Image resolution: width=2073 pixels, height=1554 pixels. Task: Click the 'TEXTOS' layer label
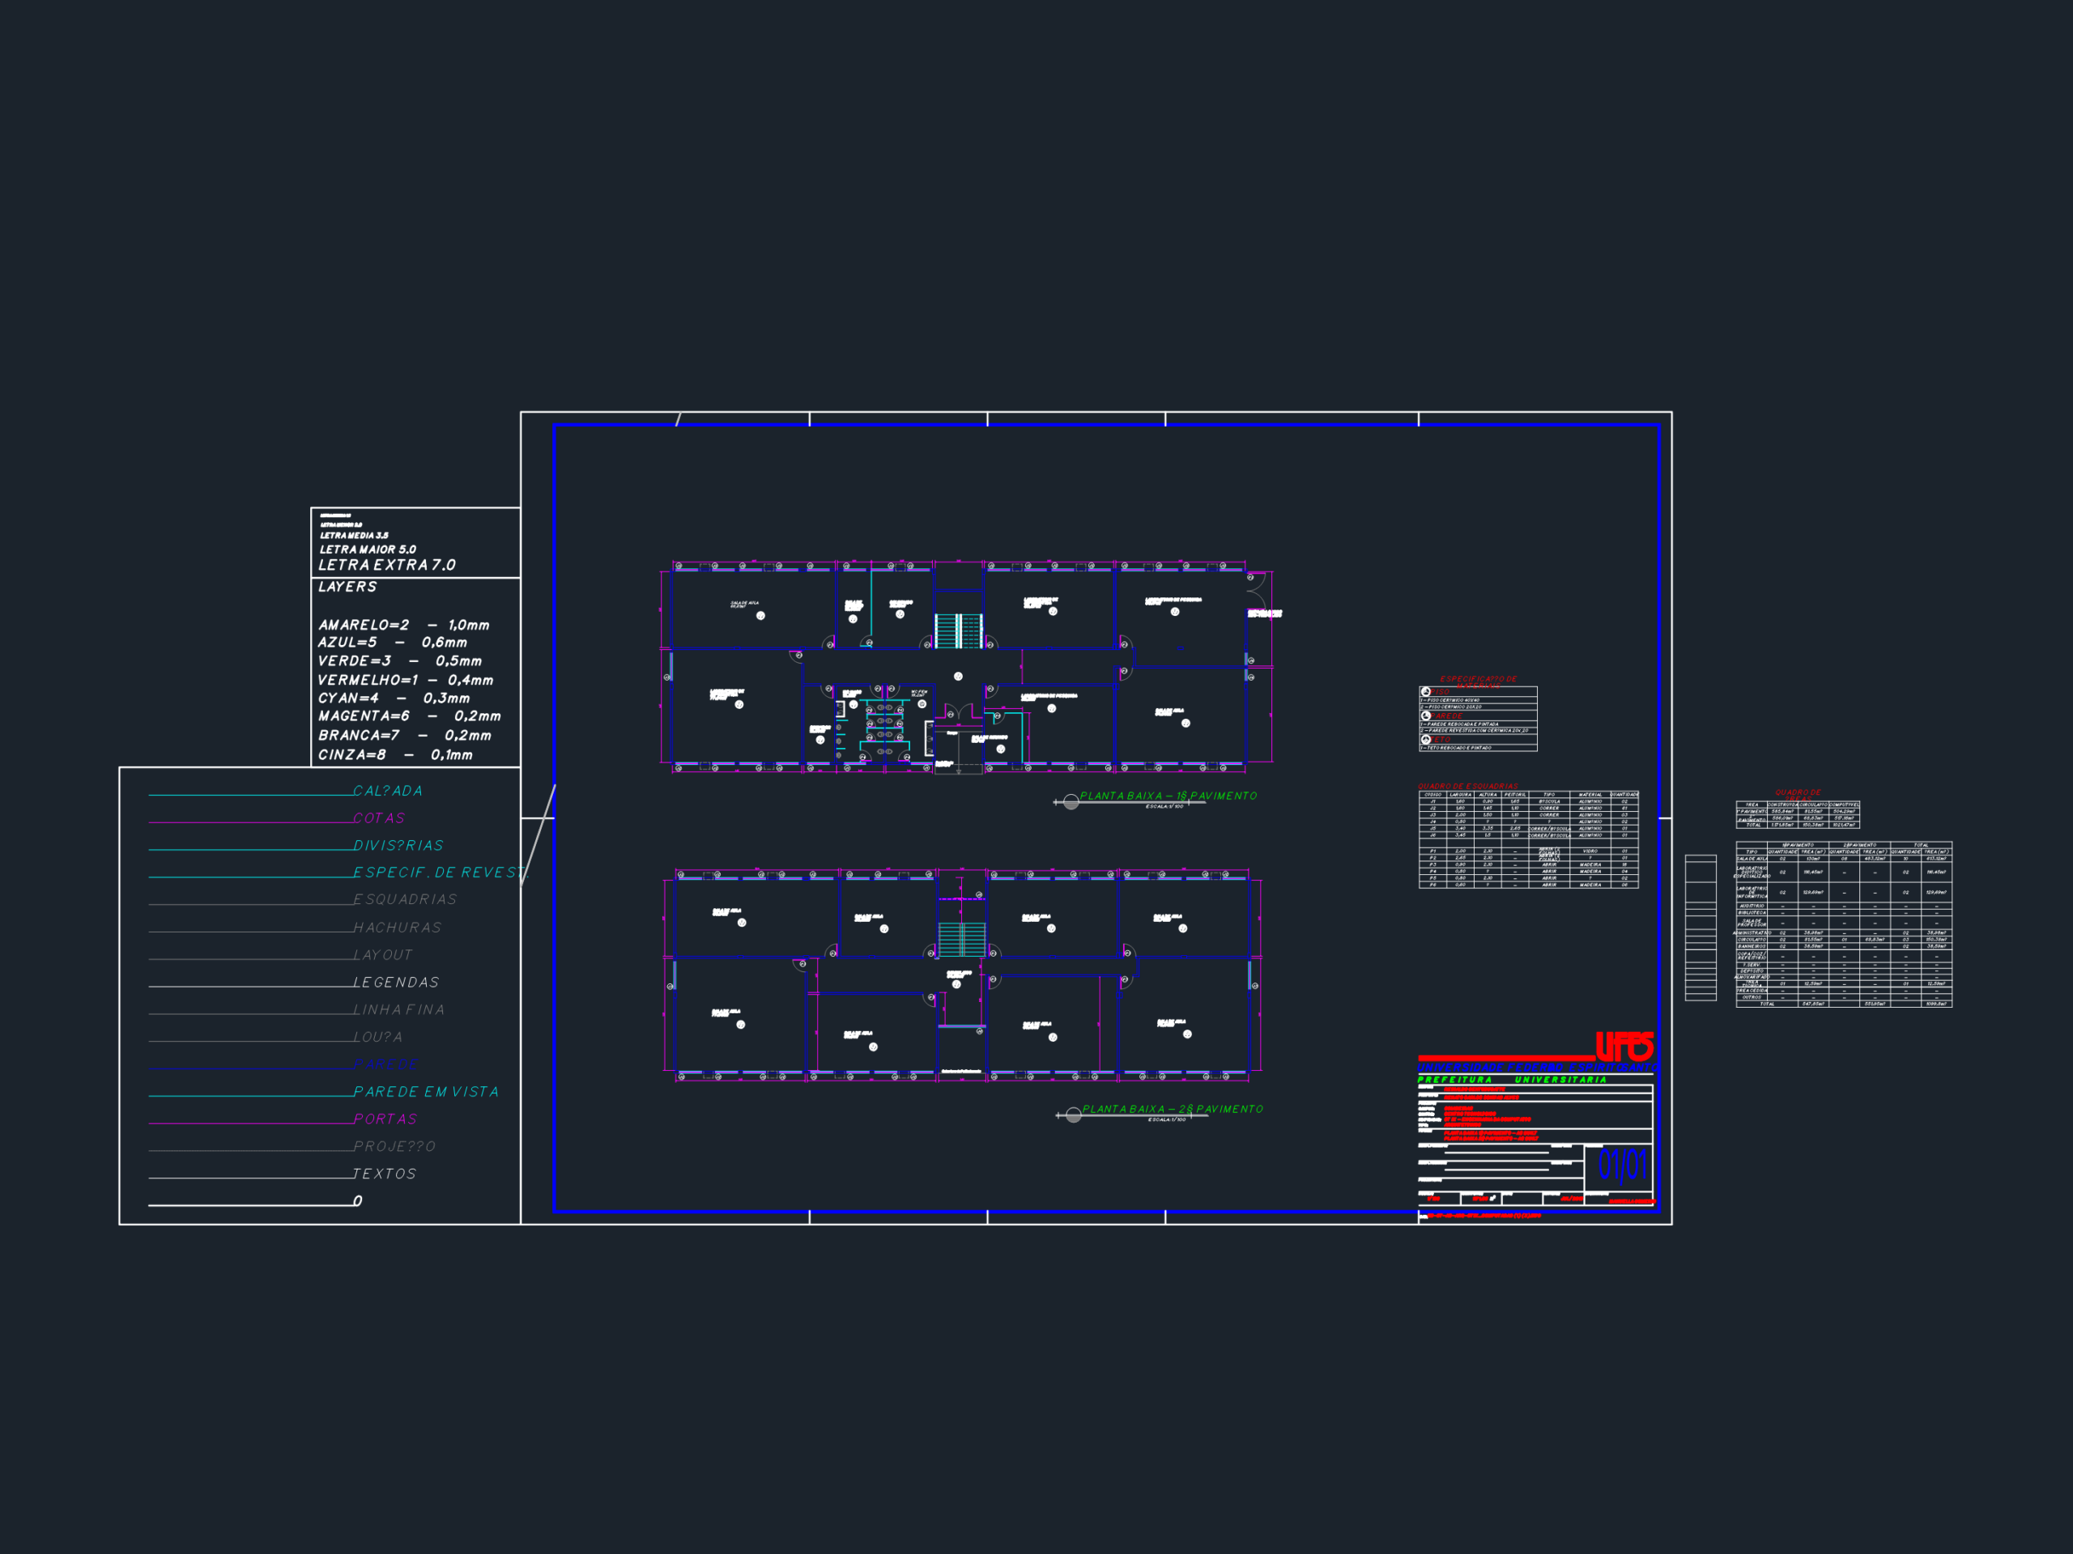pyautogui.click(x=385, y=1174)
